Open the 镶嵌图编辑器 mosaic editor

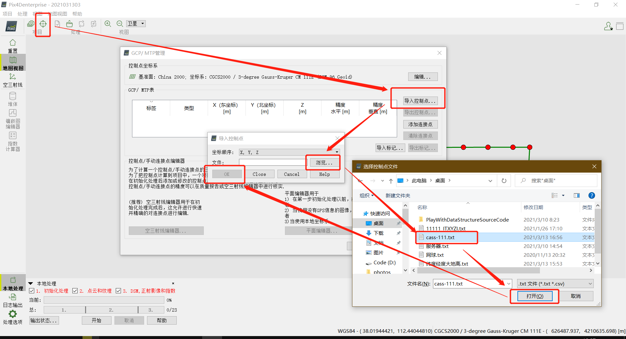click(12, 118)
